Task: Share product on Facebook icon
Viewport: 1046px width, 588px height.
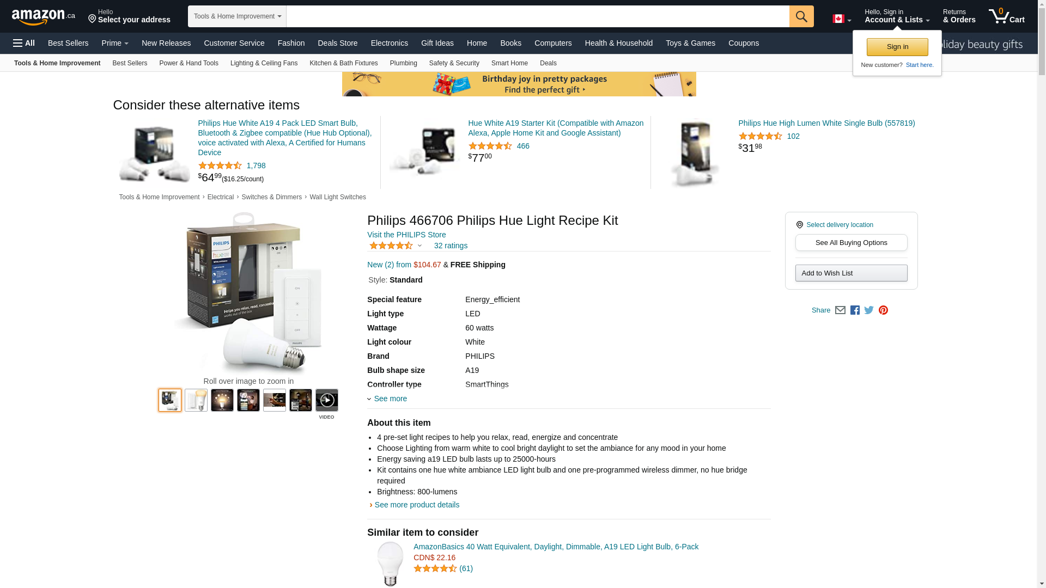Action: 855,310
